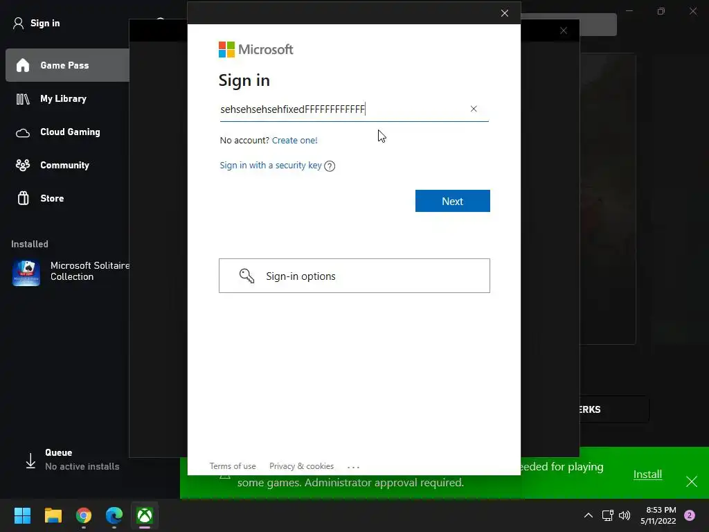This screenshot has height=532, width=709.
Task: Minimize the Xbox app window
Action: click(x=629, y=11)
